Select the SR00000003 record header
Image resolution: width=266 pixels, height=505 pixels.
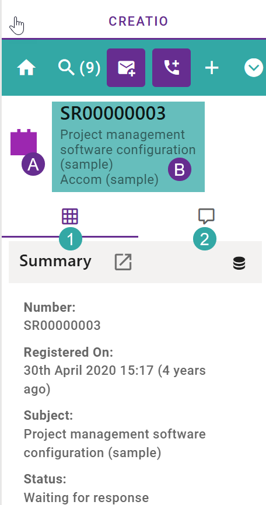128,147
